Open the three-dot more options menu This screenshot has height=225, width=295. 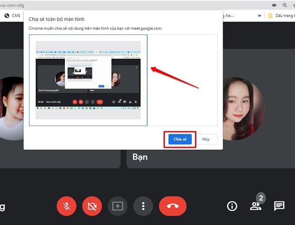click(143, 206)
